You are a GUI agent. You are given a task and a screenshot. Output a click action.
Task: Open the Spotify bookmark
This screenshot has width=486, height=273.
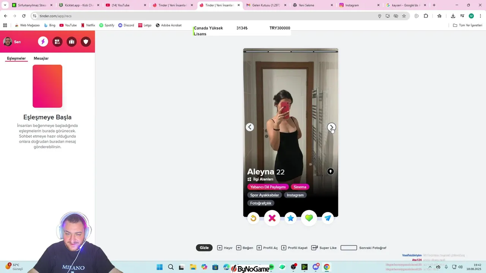click(x=107, y=25)
